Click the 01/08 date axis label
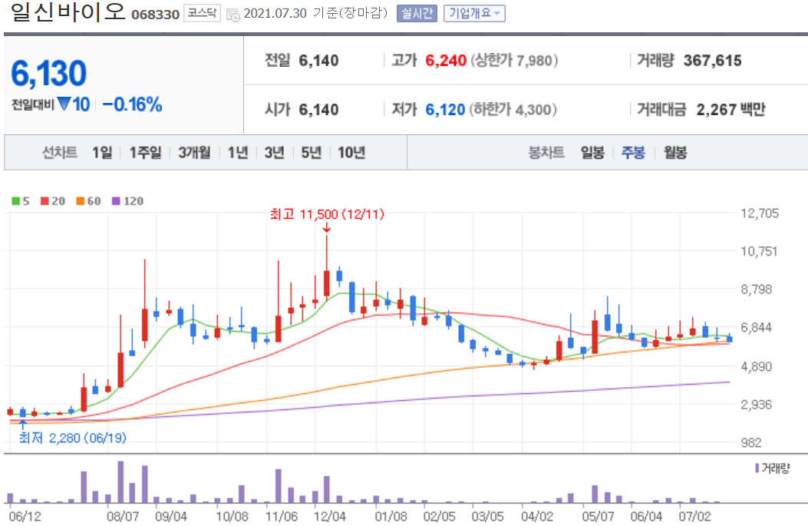Image resolution: width=808 pixels, height=526 pixels. point(391,516)
